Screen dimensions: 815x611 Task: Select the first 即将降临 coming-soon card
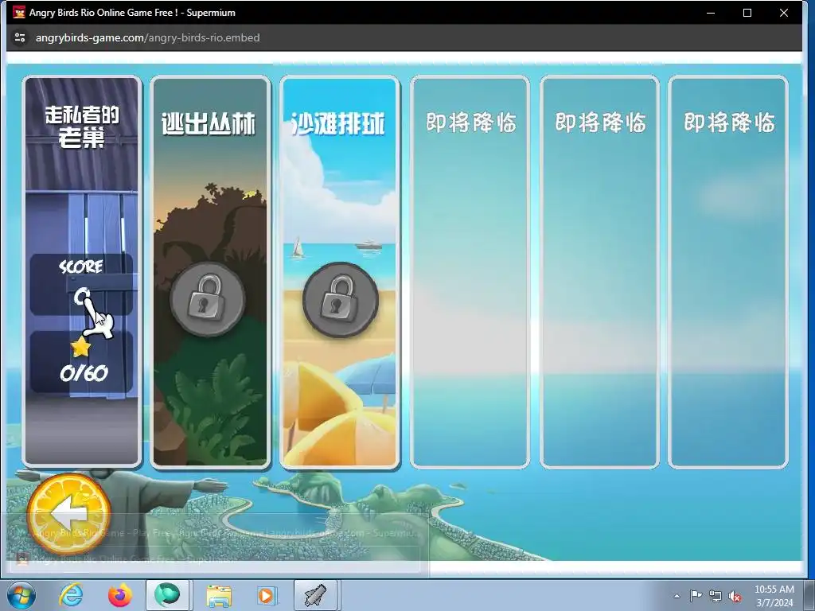470,272
